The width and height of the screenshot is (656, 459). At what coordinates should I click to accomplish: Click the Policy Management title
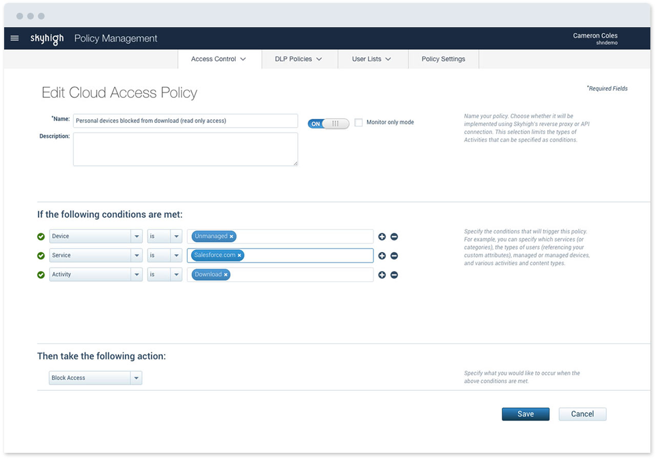116,38
